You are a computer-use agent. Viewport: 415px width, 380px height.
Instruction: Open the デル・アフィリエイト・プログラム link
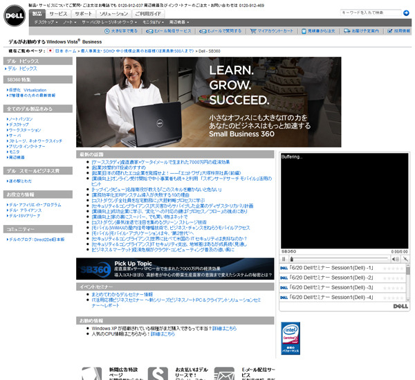[35, 205]
